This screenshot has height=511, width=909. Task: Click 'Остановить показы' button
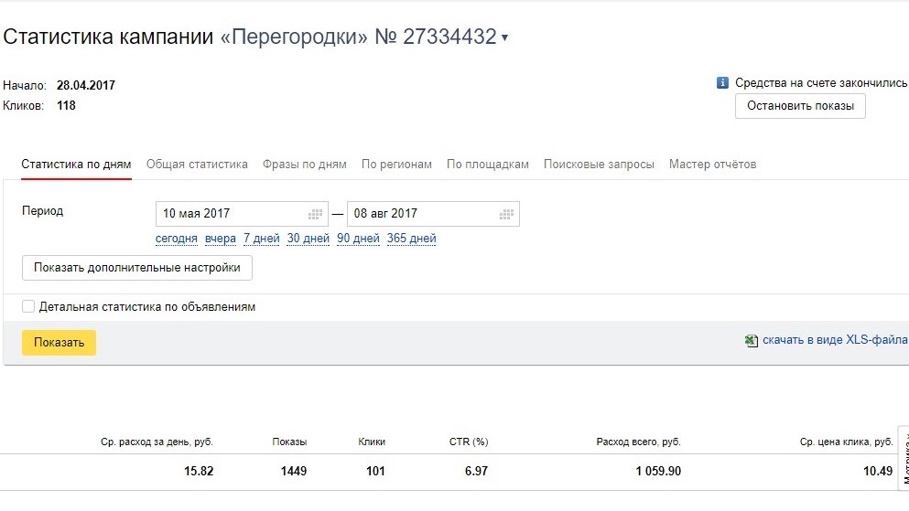pos(800,106)
